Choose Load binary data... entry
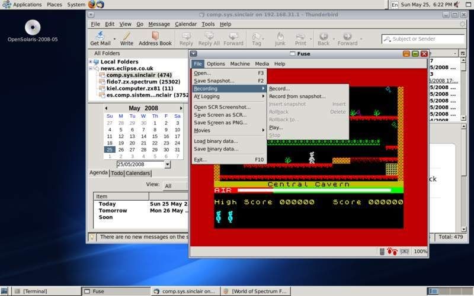Viewport: 474px width, 296px height. pos(229,141)
